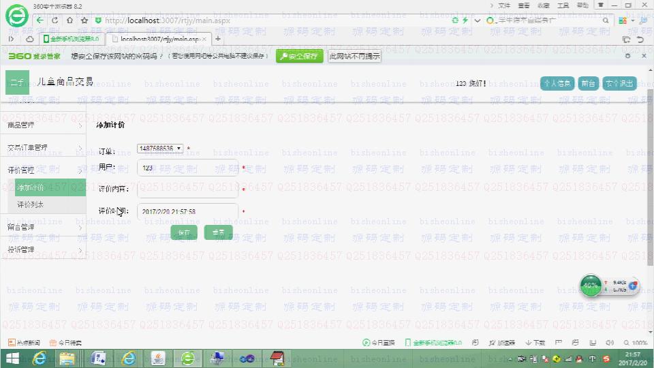Open Windows Start button
Image resolution: width=654 pixels, height=368 pixels.
click(x=12, y=358)
